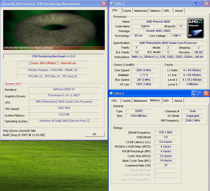Click the Unganged DC Mode field
The width and height of the screenshot is (210, 191).
coord(192,116)
